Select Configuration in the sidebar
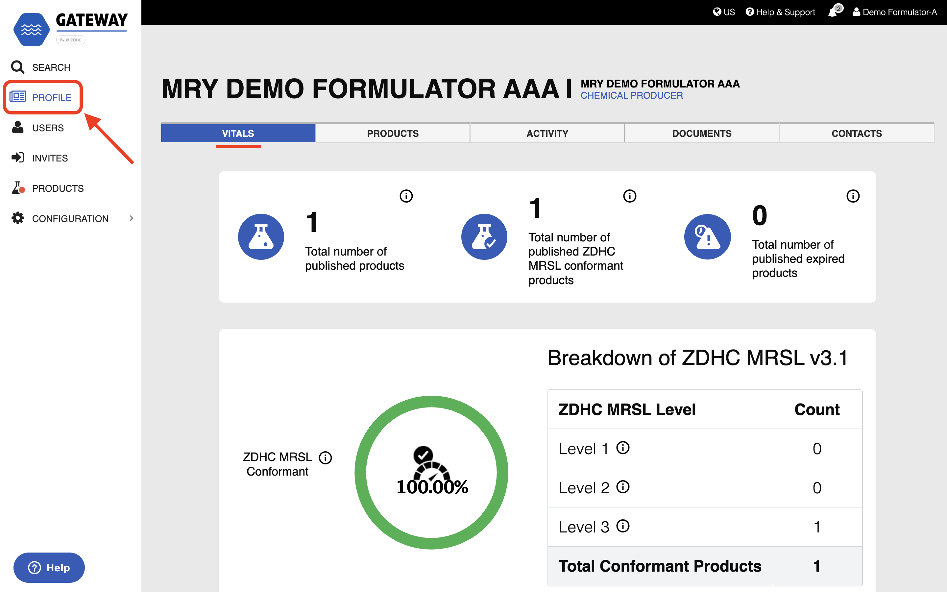The image size is (947, 592). pyautogui.click(x=70, y=218)
